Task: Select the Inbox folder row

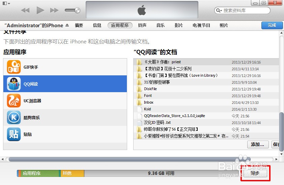Action: [206, 102]
